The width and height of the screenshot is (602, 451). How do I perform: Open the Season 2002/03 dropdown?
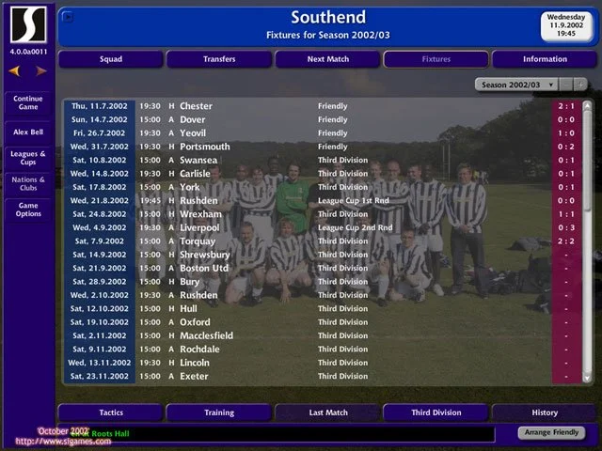coord(519,85)
